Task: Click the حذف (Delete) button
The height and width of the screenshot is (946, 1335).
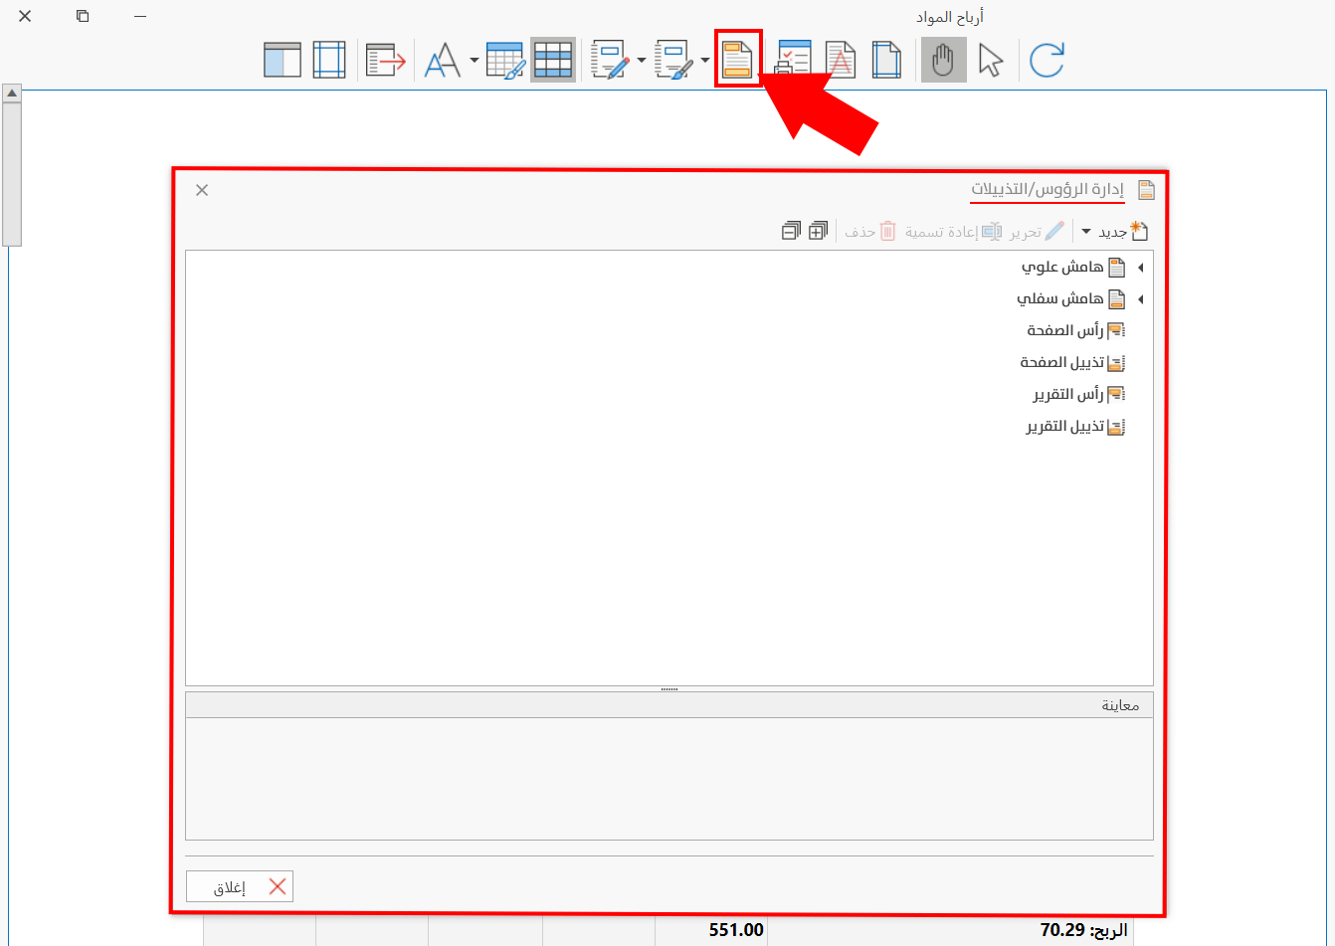Action: point(870,232)
